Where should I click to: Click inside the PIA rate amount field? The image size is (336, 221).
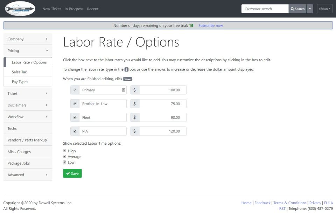[162, 131]
